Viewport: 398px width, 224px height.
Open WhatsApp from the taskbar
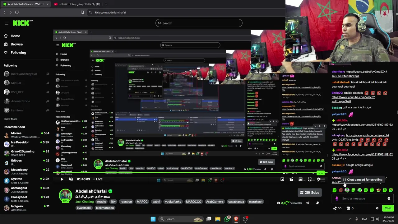pos(227,219)
